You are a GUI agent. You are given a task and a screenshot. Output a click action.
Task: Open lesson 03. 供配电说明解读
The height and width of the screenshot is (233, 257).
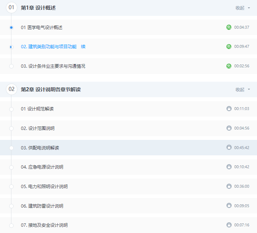click(x=40, y=148)
